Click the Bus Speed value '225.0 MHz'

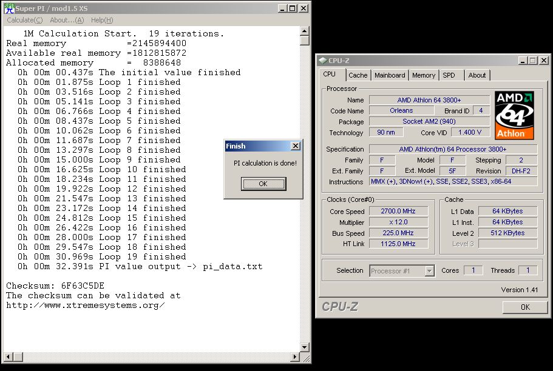pyautogui.click(x=398, y=233)
